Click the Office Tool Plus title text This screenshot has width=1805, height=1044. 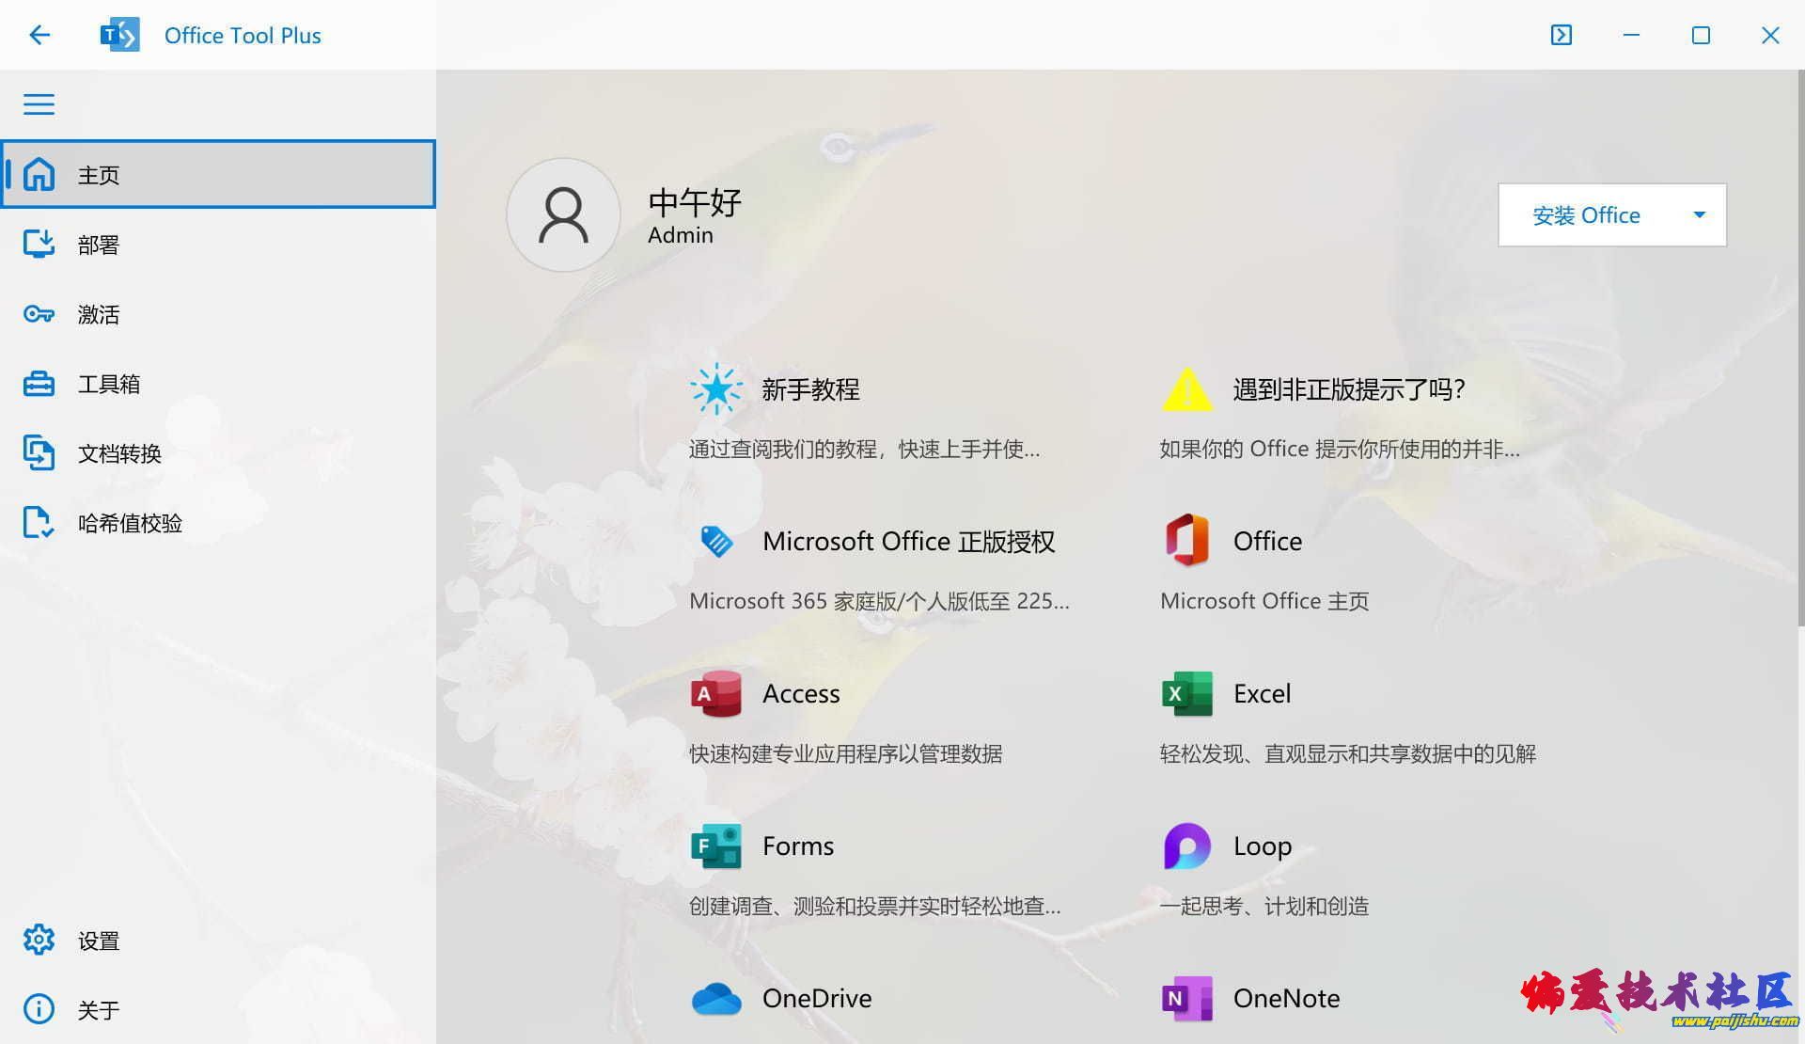[243, 36]
